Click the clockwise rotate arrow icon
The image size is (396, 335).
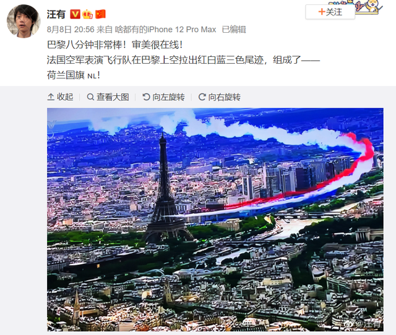pos(202,97)
